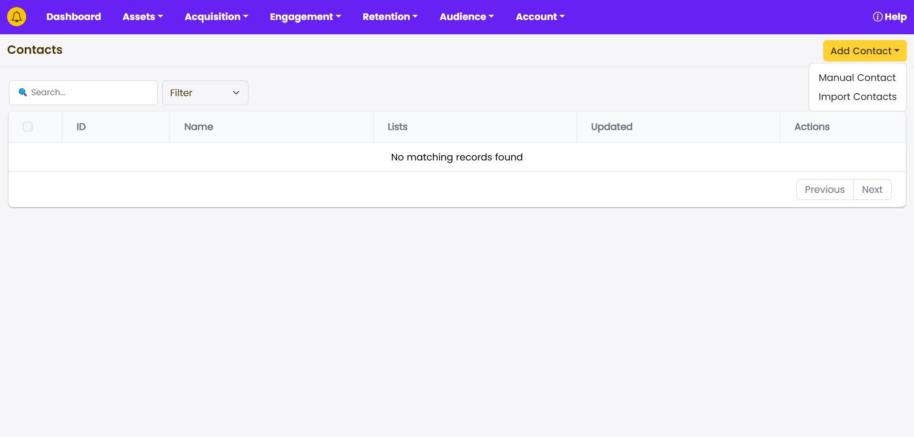The height and width of the screenshot is (437, 914).
Task: Expand the Audience menu
Action: [x=467, y=17]
